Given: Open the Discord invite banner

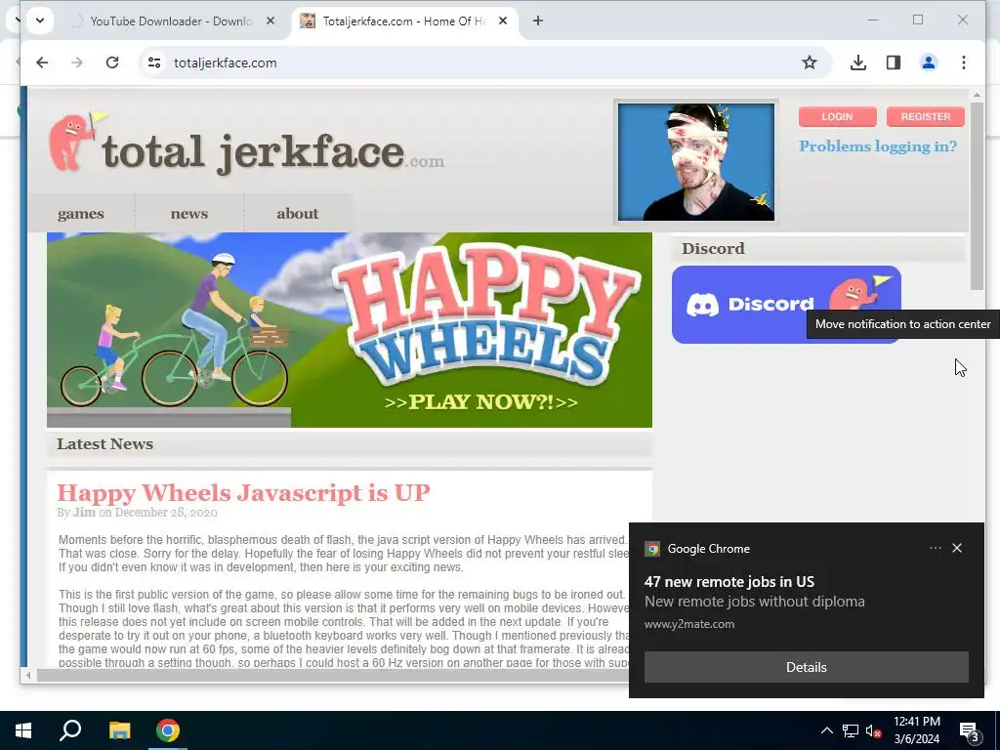Looking at the screenshot, I should click(786, 305).
